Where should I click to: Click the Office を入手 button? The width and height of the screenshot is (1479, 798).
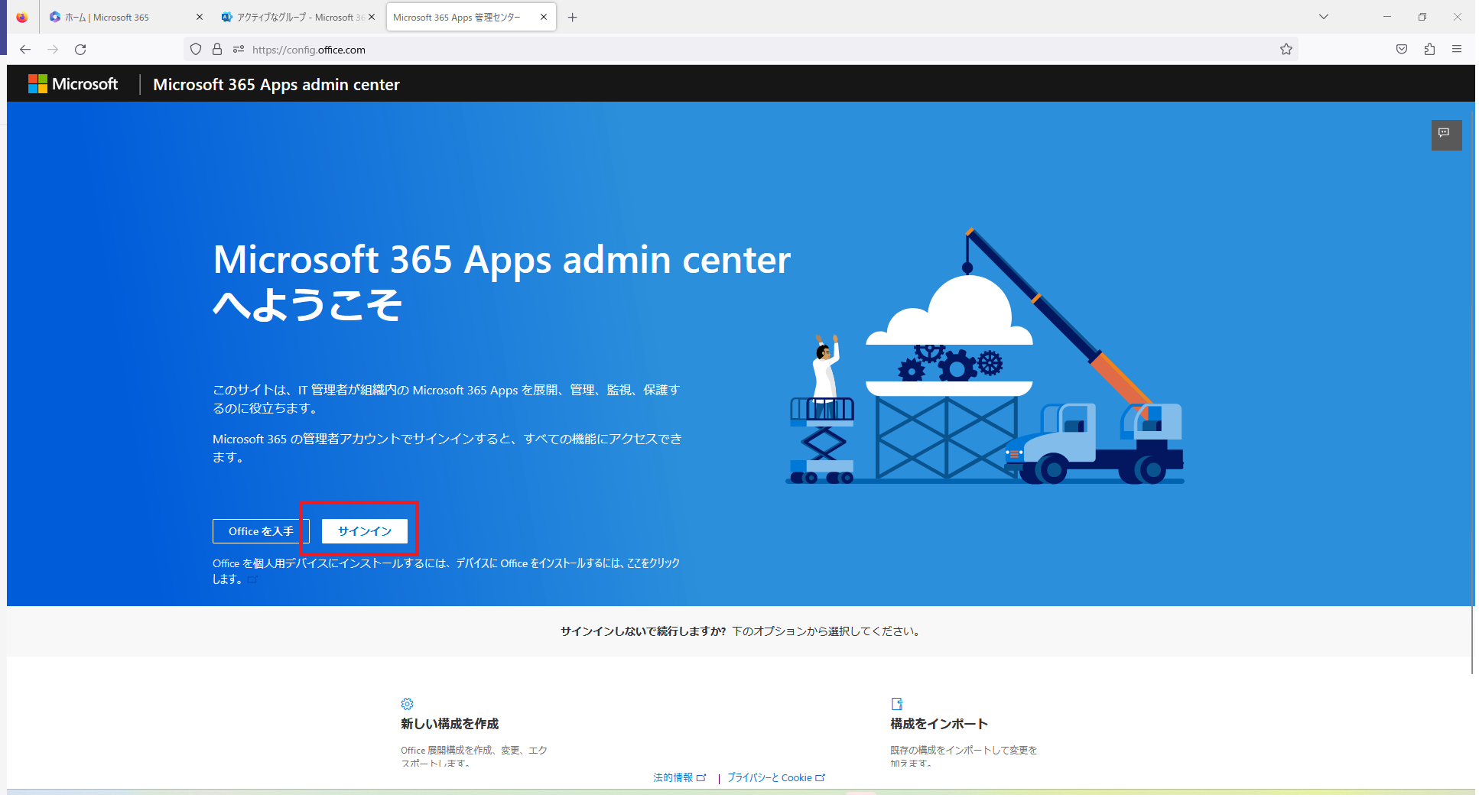coord(261,531)
